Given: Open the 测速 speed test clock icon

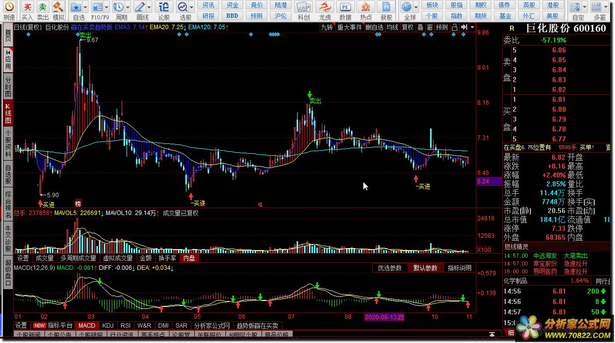Looking at the screenshot, I should (9, 7).
